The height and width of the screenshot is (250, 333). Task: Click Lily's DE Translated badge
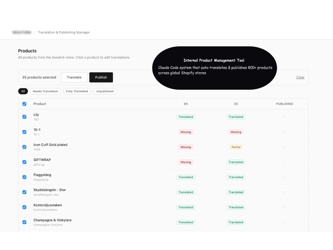(x=236, y=117)
